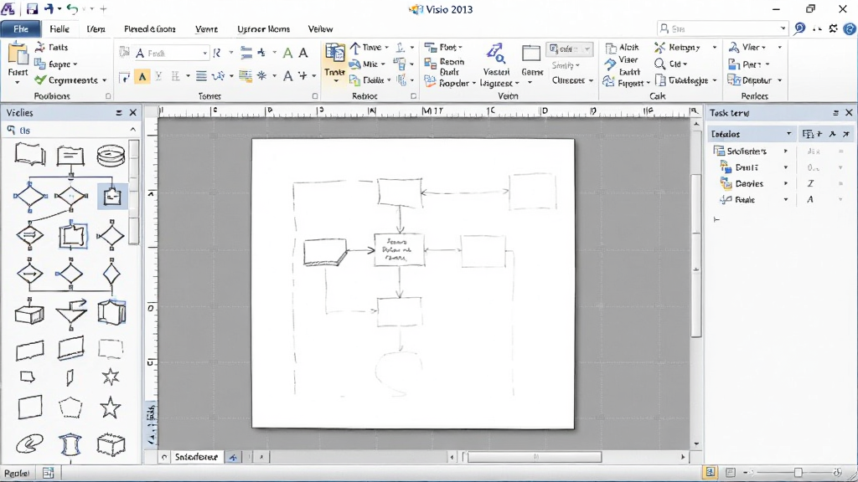Close the Vidies shapes pane

click(x=133, y=113)
